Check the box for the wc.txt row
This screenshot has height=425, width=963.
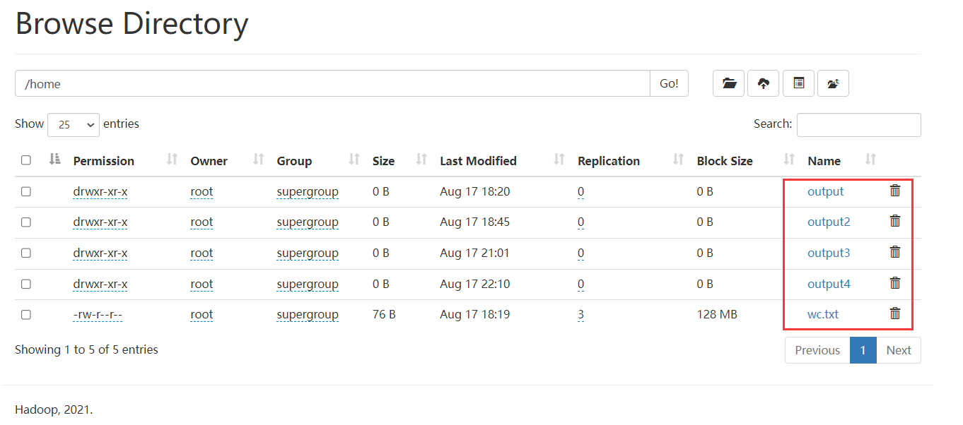26,315
